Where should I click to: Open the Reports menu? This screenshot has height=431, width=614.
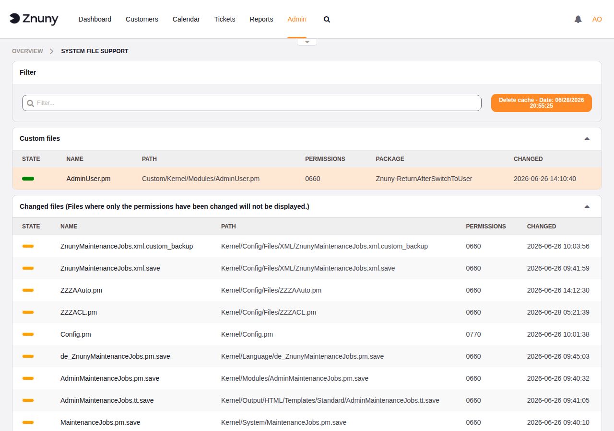click(x=261, y=19)
